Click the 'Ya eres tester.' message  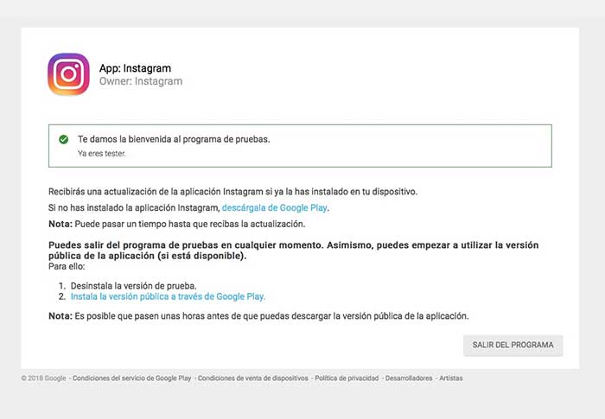[x=102, y=153]
